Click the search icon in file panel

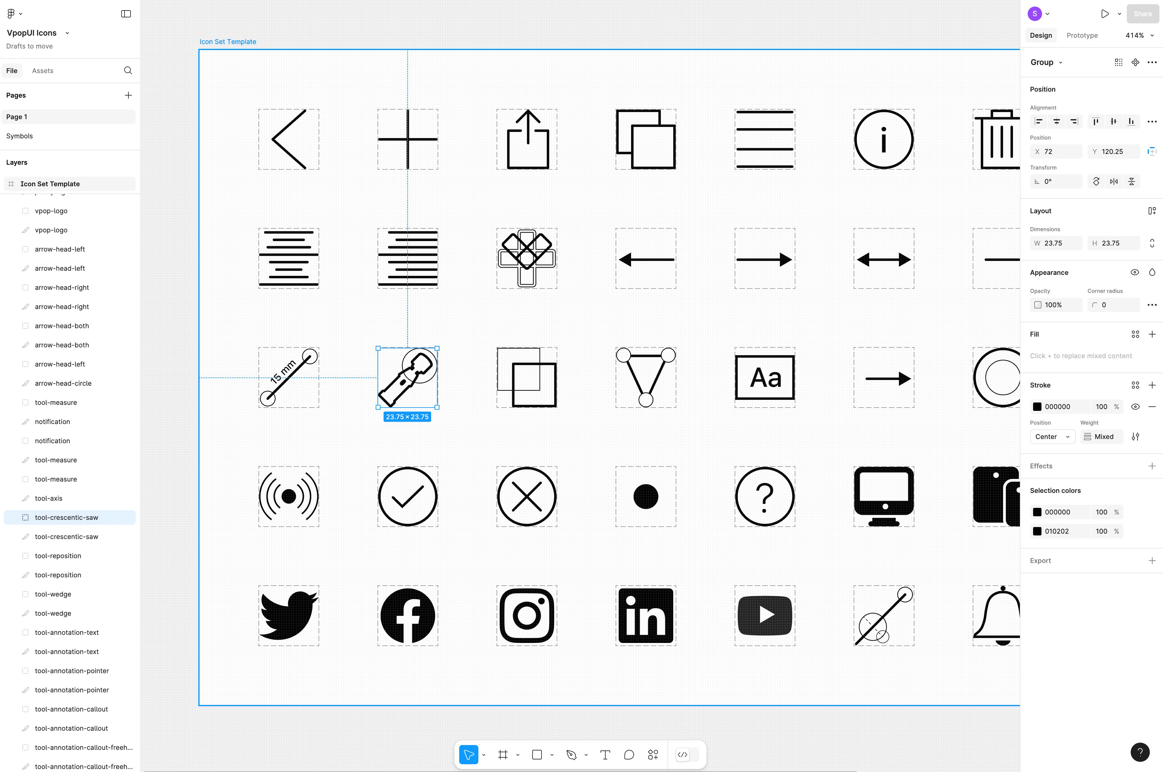point(128,70)
